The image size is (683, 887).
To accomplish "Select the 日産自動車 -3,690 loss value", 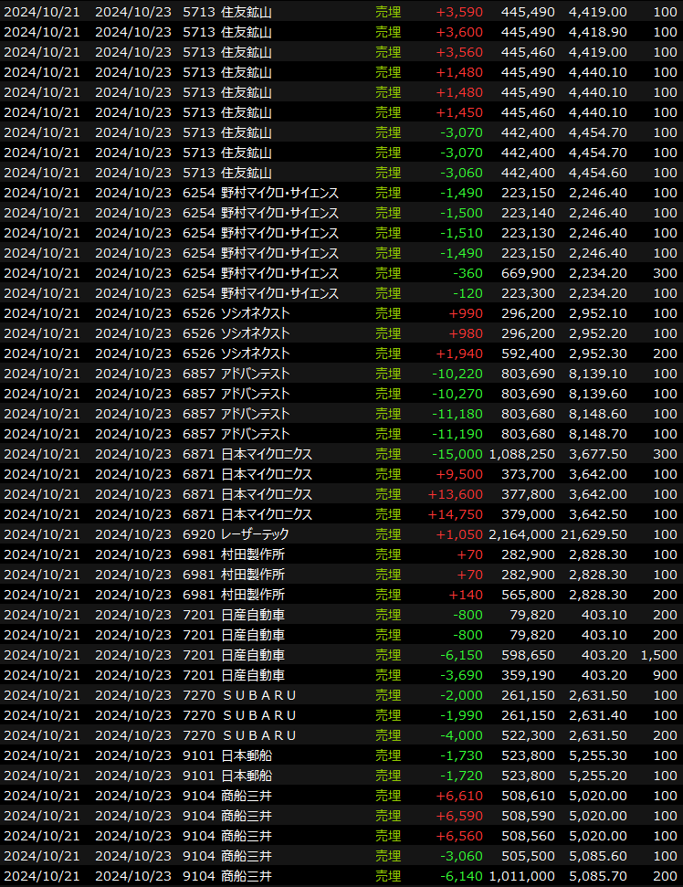I will [x=461, y=675].
